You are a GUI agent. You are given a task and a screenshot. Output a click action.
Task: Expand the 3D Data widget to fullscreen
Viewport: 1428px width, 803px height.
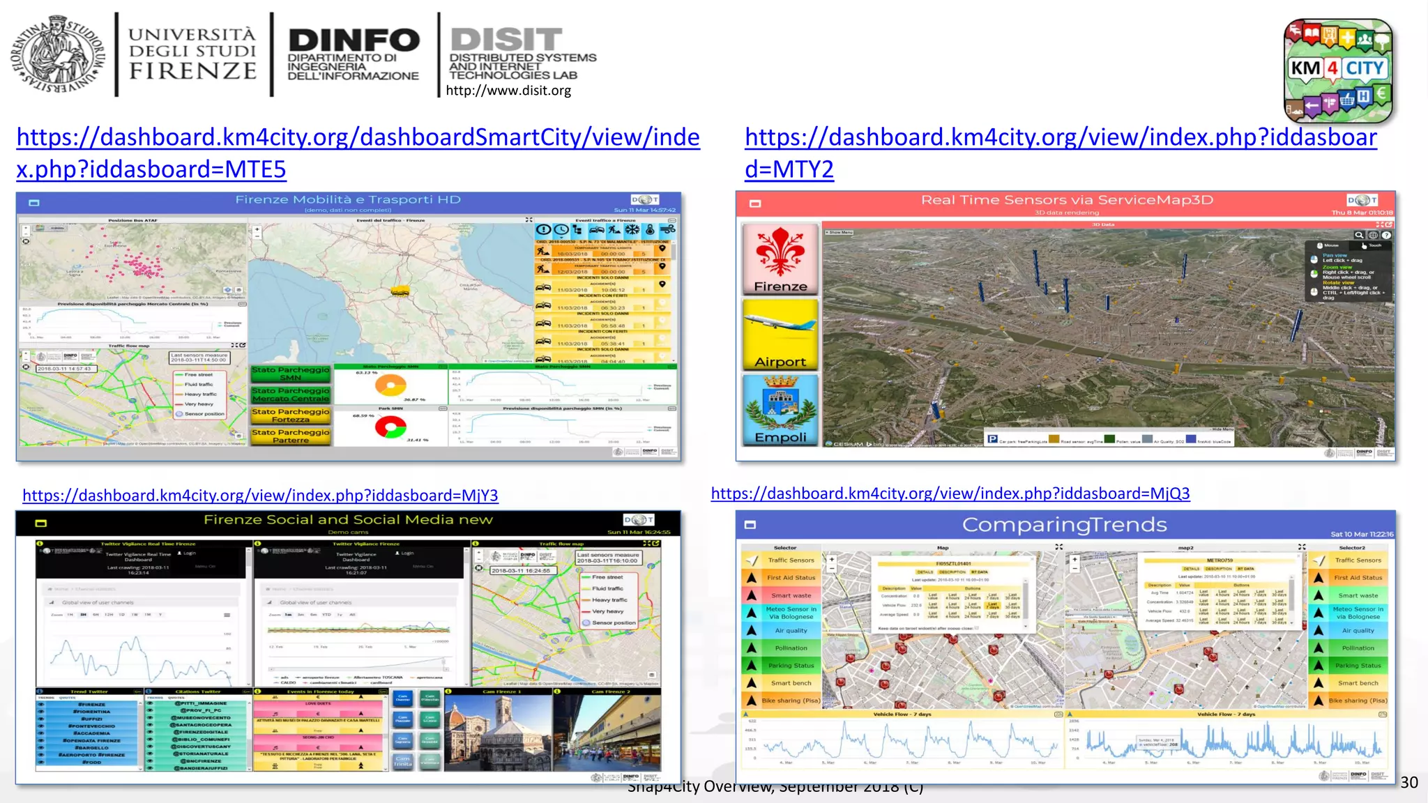click(x=1380, y=224)
